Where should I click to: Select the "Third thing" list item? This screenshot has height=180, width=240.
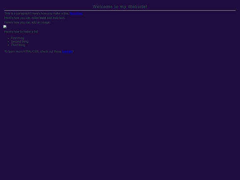coord(18,45)
